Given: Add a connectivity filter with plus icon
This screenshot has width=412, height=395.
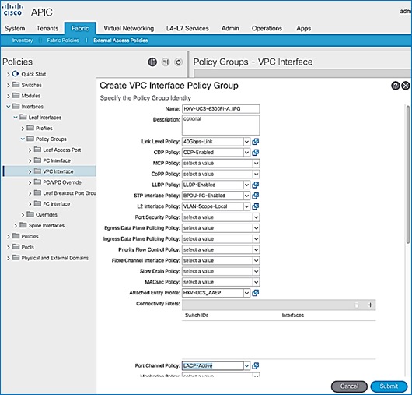Looking at the screenshot, I should click(x=371, y=305).
